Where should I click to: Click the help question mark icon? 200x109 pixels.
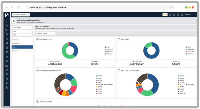(174, 15)
